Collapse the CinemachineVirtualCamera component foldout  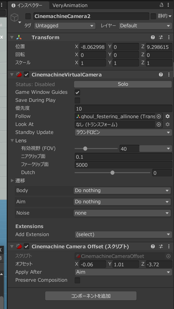click(x=12, y=75)
